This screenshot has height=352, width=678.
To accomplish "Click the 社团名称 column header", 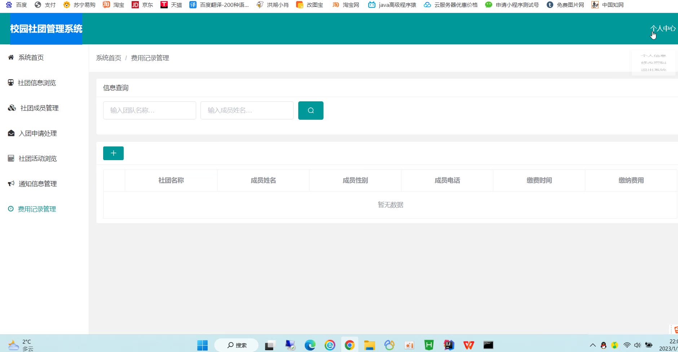I will tap(171, 180).
